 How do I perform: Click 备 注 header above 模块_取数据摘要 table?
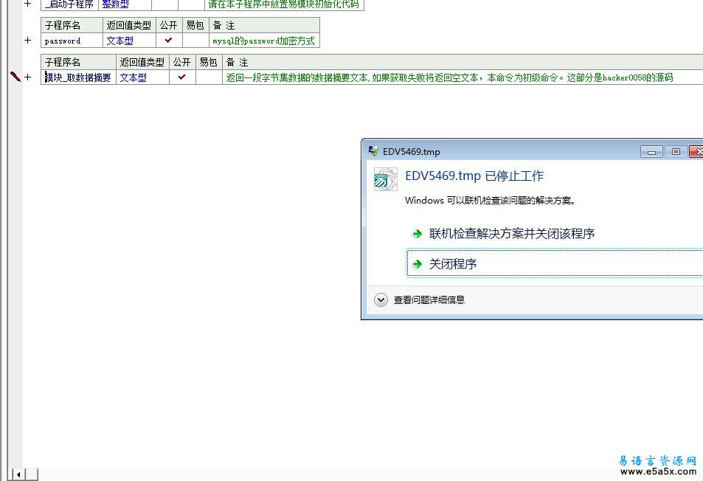[237, 62]
